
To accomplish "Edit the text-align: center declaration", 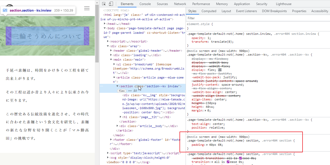I will pyautogui.click(x=208, y=124).
